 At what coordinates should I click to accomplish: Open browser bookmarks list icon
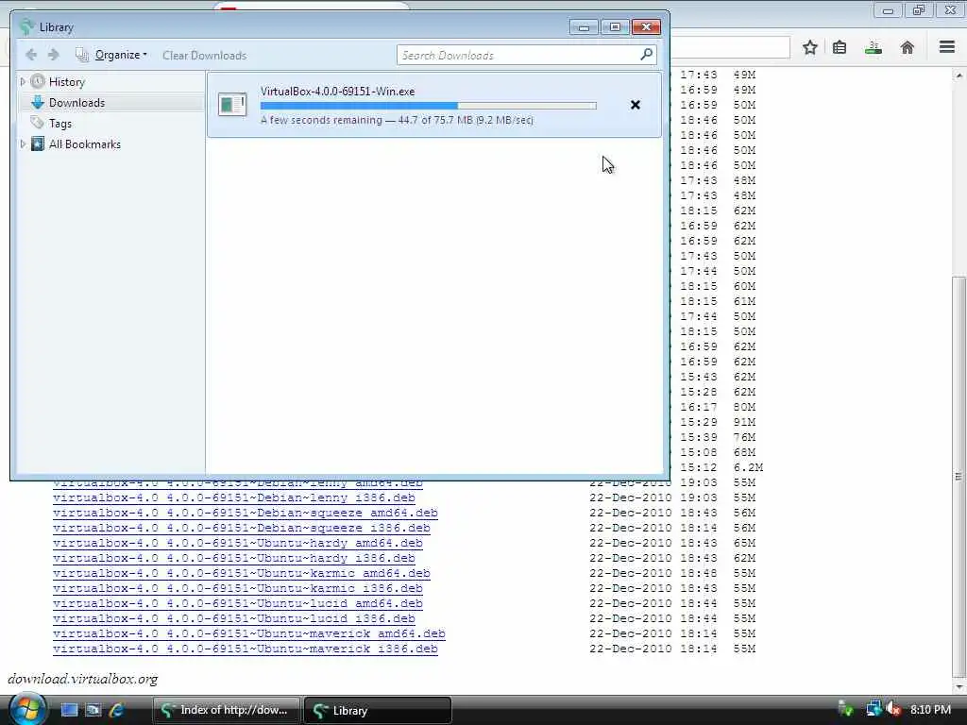click(840, 47)
